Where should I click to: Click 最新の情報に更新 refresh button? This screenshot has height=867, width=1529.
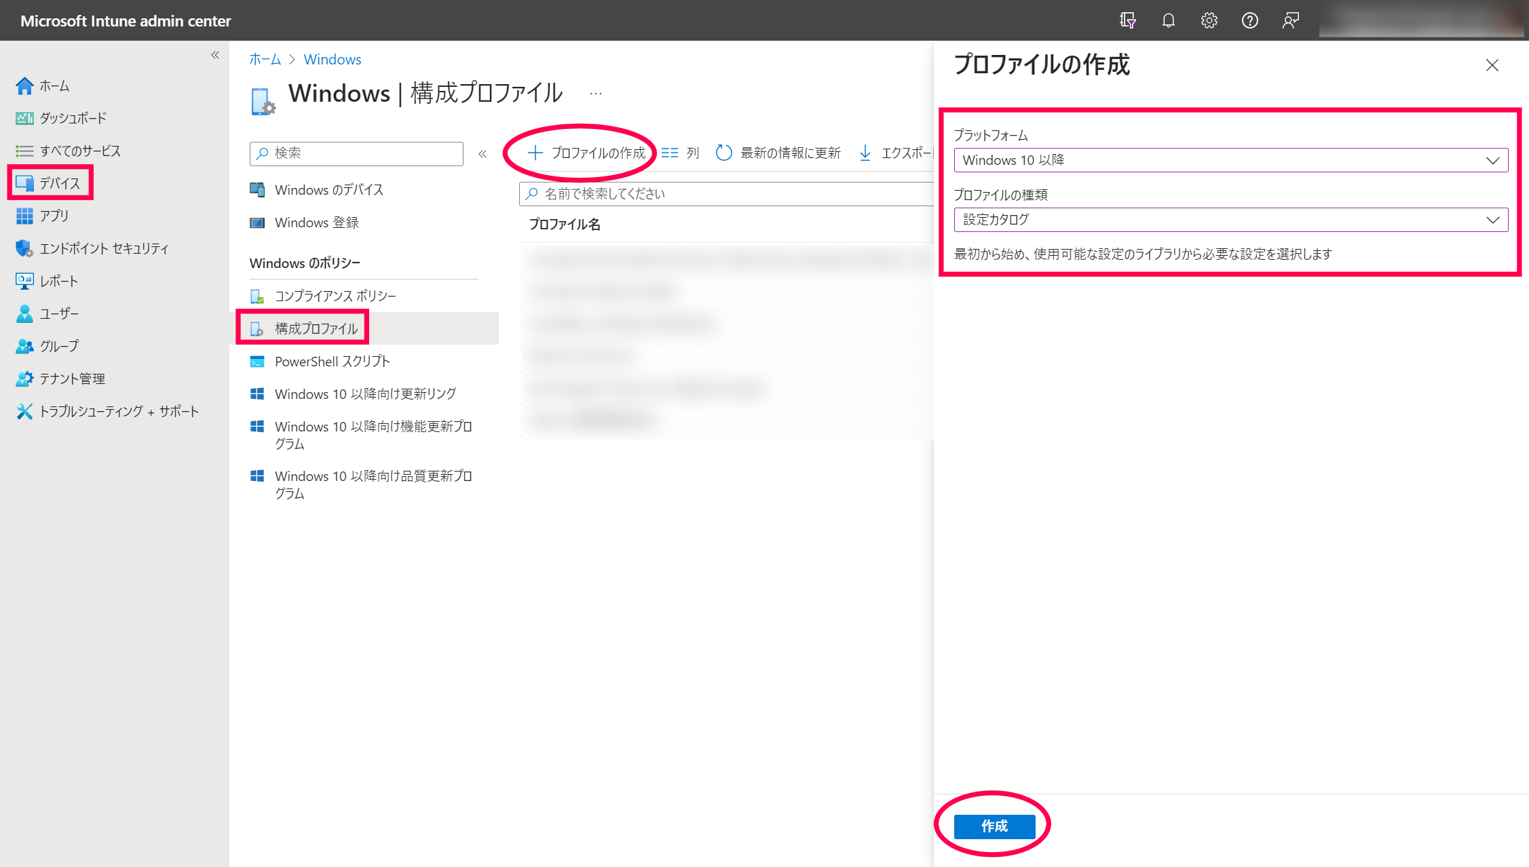click(x=778, y=153)
